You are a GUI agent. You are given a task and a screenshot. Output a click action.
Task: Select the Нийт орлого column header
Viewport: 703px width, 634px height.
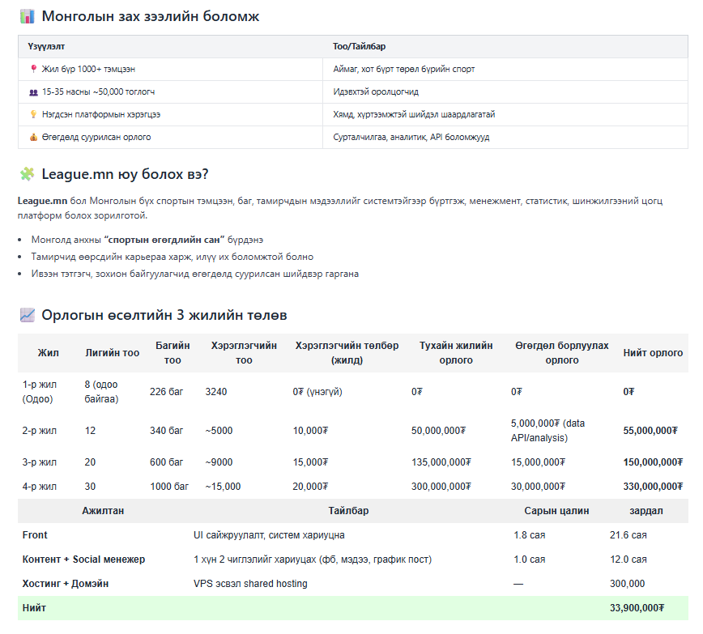click(x=652, y=353)
